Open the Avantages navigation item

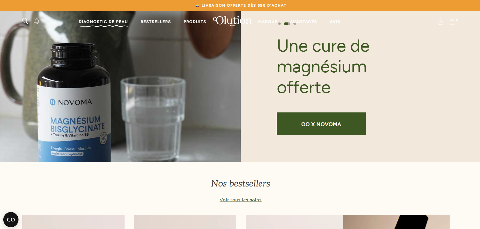pos(304,22)
